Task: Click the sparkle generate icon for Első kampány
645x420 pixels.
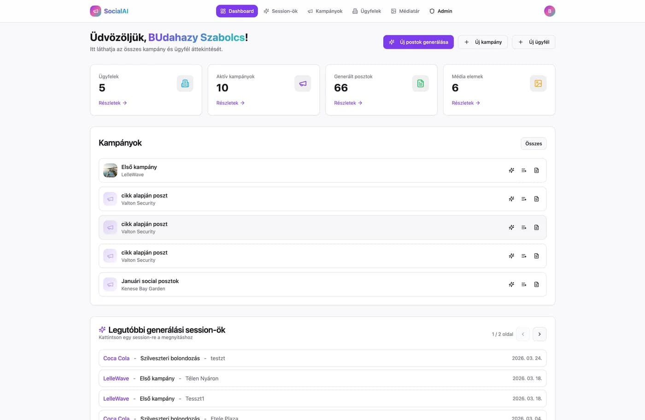Action: pyautogui.click(x=511, y=171)
